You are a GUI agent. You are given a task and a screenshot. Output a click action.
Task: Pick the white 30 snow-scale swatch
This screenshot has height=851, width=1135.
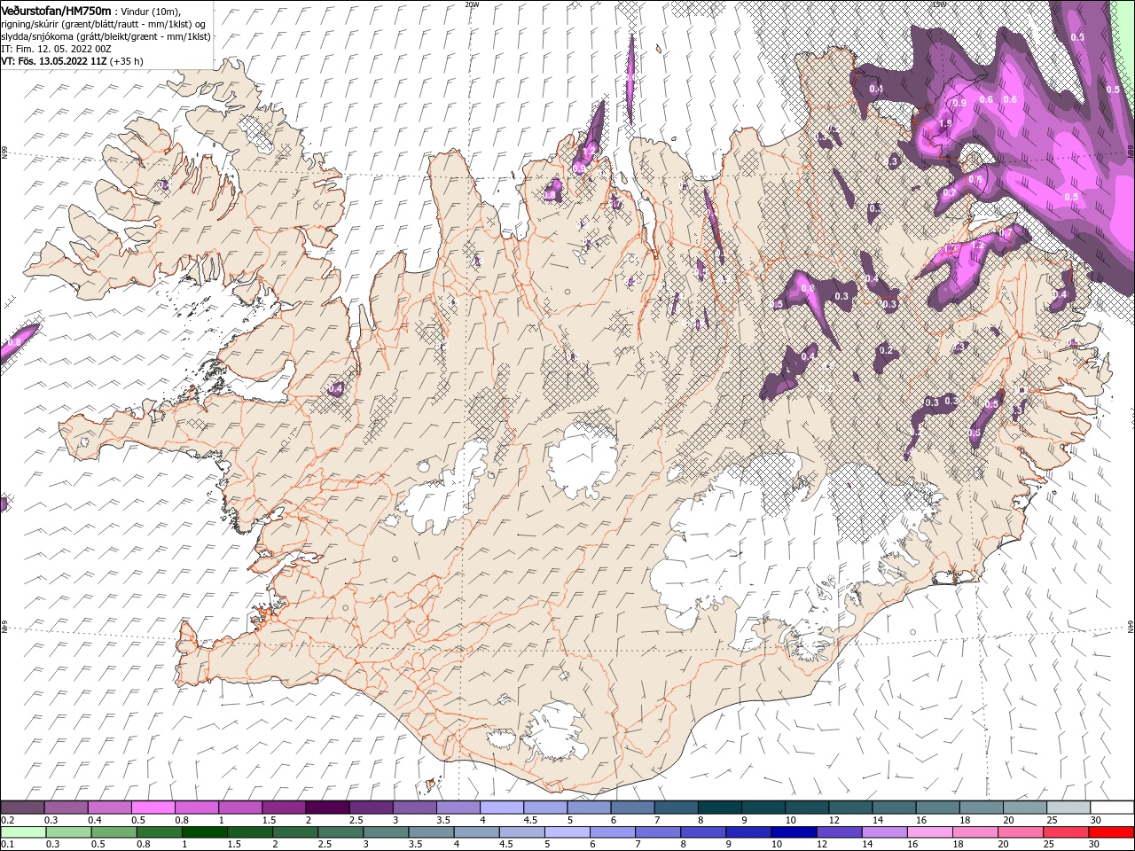(1112, 808)
